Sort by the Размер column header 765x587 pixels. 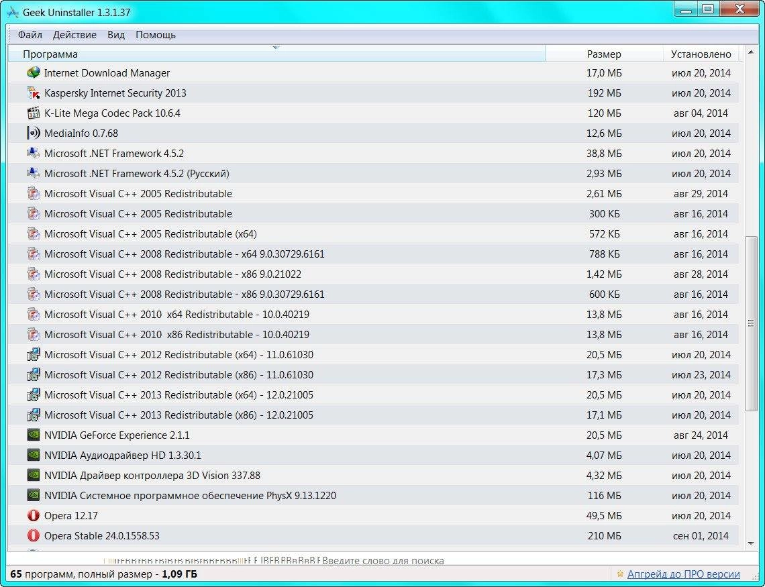tap(604, 54)
